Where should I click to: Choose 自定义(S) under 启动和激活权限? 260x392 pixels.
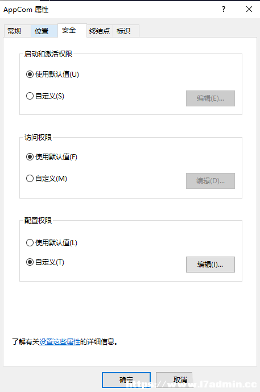(45, 96)
